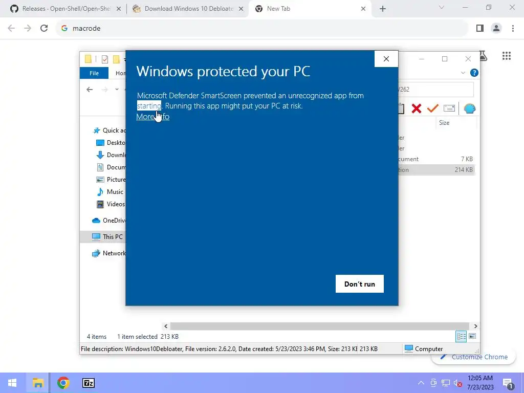The image size is (524, 393).
Task: Reload the page in Chrome
Action: point(44,29)
